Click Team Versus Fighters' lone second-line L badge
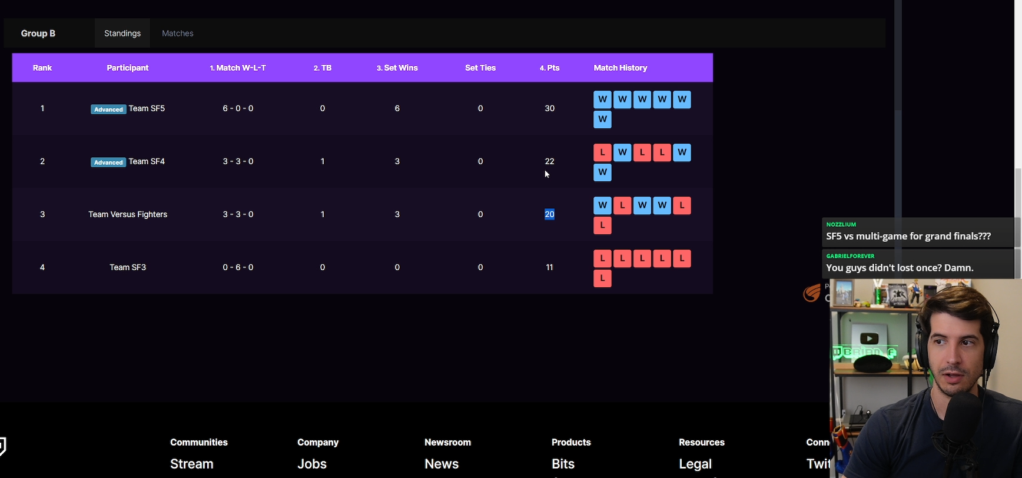This screenshot has width=1022, height=478. click(602, 225)
